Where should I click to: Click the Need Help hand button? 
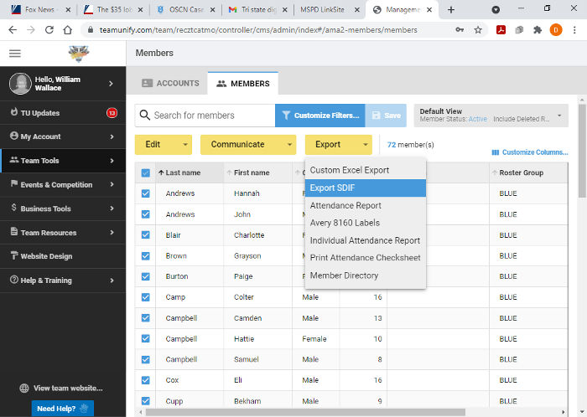tap(63, 409)
